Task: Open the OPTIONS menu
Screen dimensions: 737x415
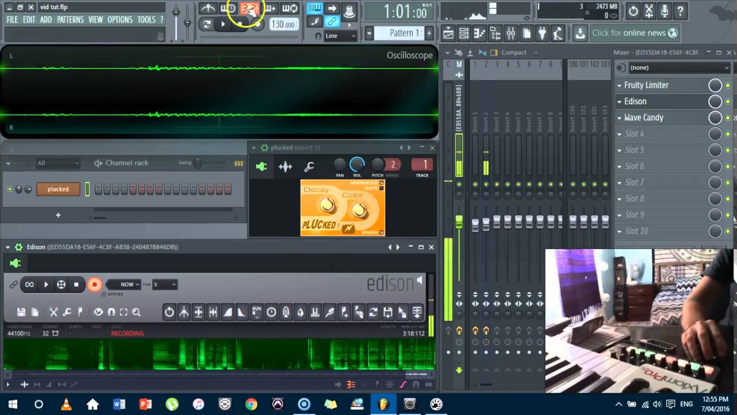Action: [120, 20]
